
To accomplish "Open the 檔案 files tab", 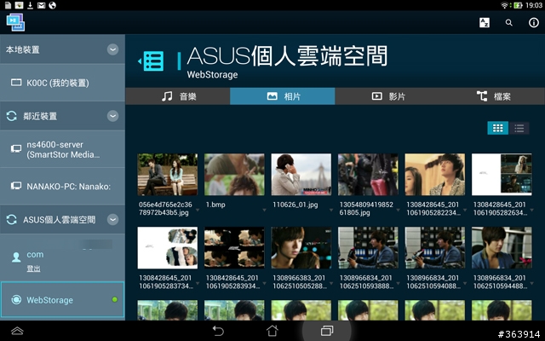I will coord(492,96).
